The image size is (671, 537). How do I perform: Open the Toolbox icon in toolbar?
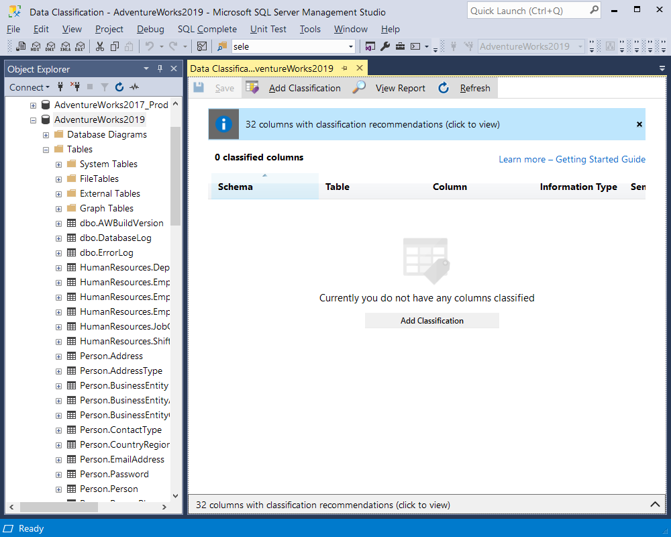click(400, 46)
